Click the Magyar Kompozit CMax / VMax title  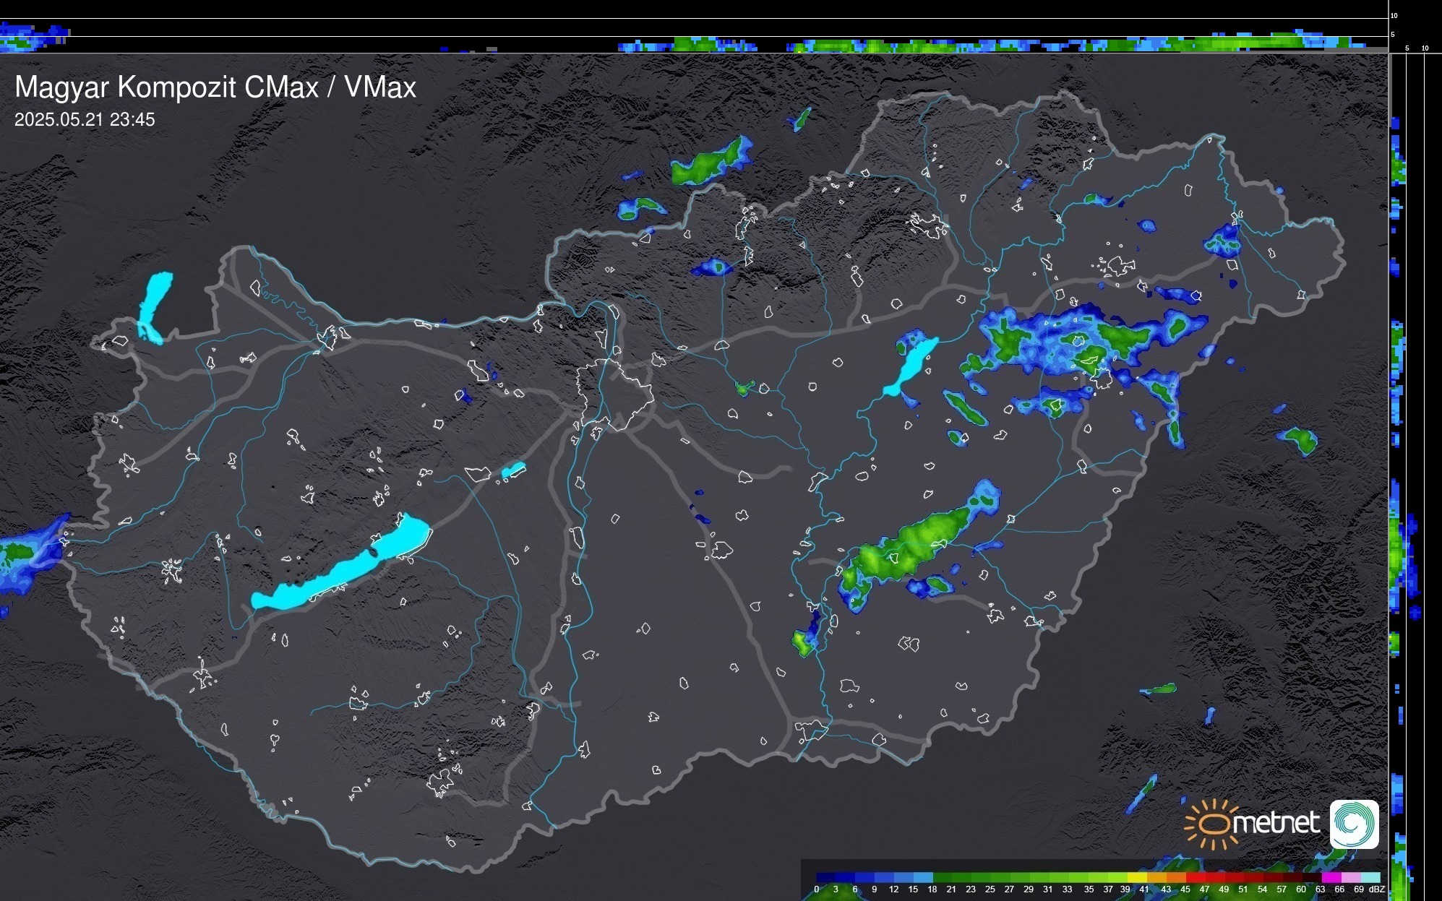[215, 87]
